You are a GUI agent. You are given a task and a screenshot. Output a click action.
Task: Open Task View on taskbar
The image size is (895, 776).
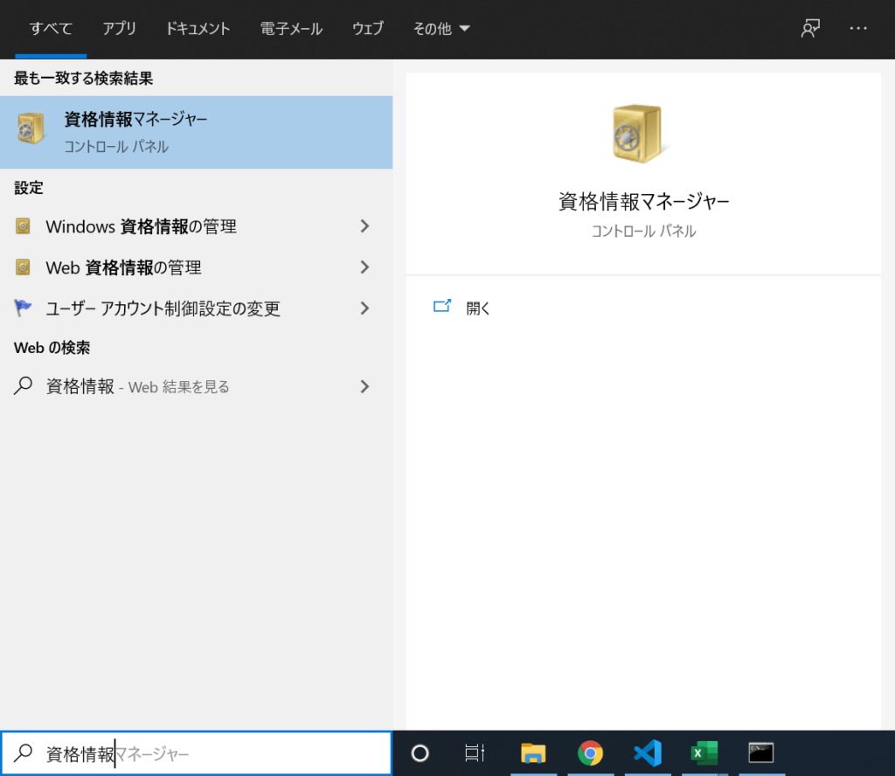(x=475, y=753)
